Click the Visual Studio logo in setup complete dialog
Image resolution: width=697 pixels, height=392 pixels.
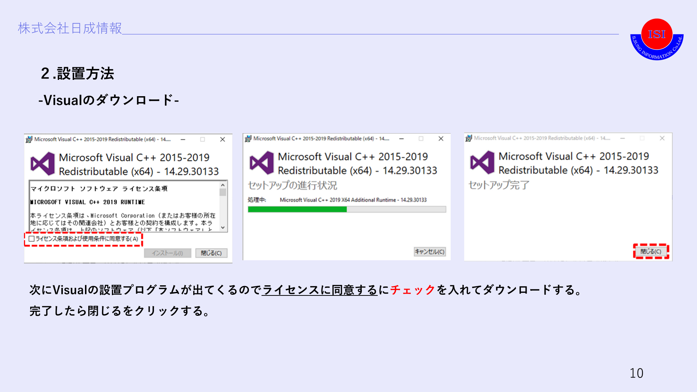tap(482, 163)
